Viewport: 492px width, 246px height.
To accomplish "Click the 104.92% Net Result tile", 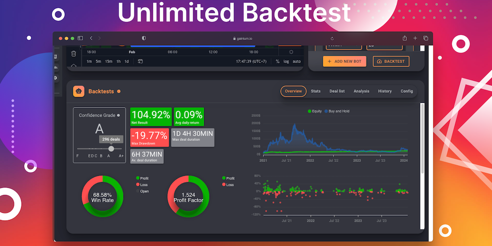I will coord(151,117).
